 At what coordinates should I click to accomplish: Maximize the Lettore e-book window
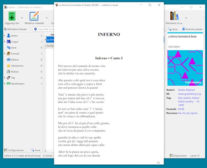[x=150, y=5]
